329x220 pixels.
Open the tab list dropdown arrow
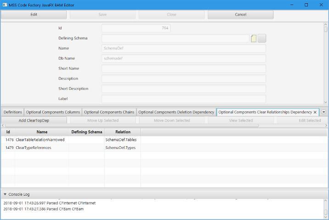point(323,112)
